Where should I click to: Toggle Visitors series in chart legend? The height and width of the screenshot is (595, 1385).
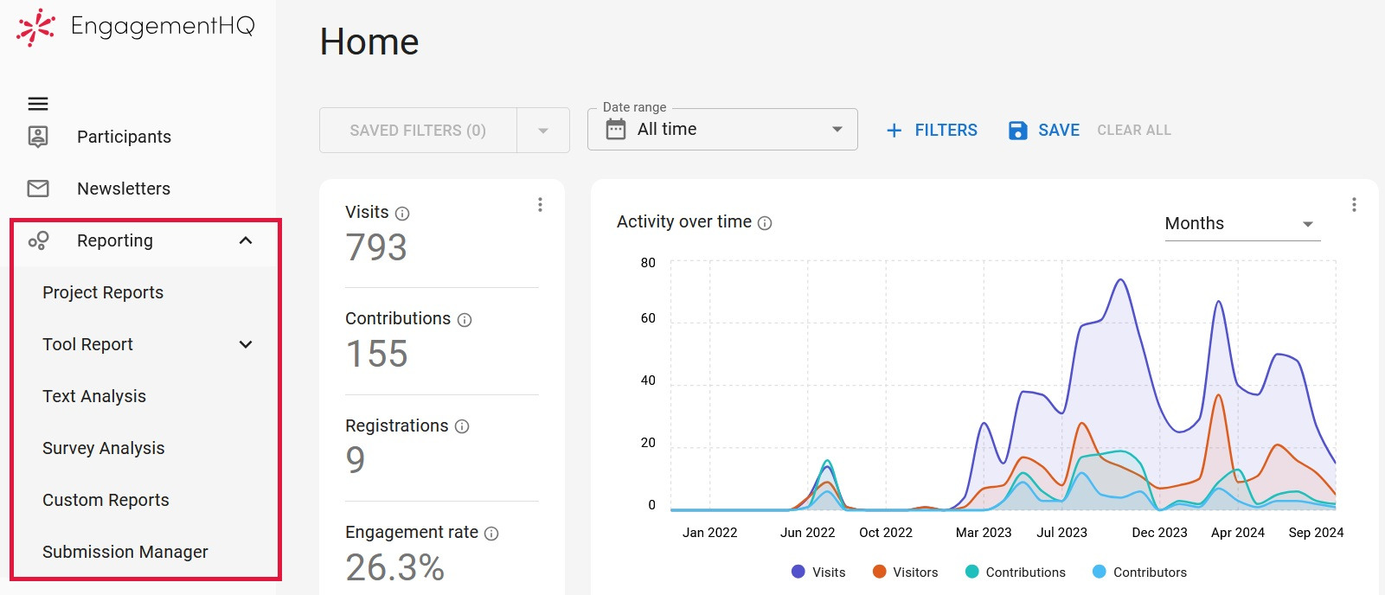coord(905,572)
